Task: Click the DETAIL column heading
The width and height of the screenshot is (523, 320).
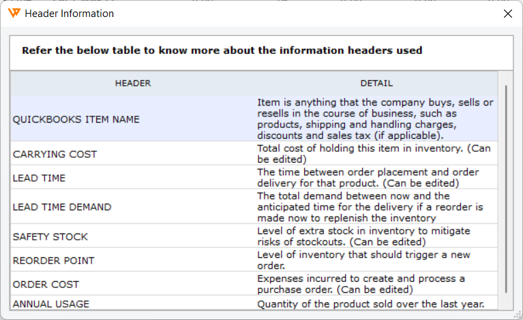Action: pyautogui.click(x=376, y=83)
